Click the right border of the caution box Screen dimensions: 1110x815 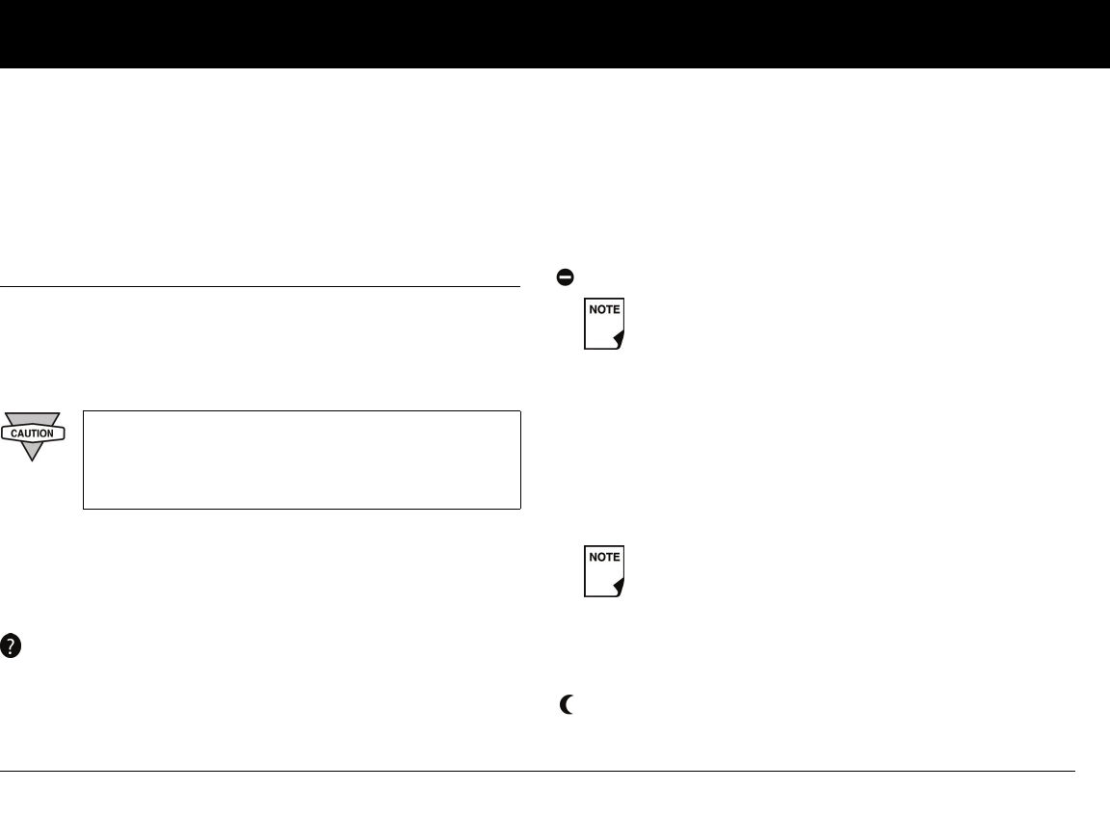(x=520, y=460)
